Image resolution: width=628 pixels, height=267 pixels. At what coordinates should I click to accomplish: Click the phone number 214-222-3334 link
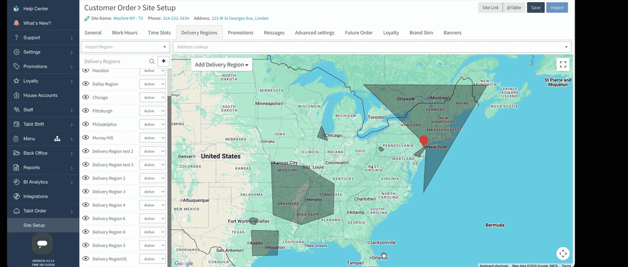coord(176,18)
